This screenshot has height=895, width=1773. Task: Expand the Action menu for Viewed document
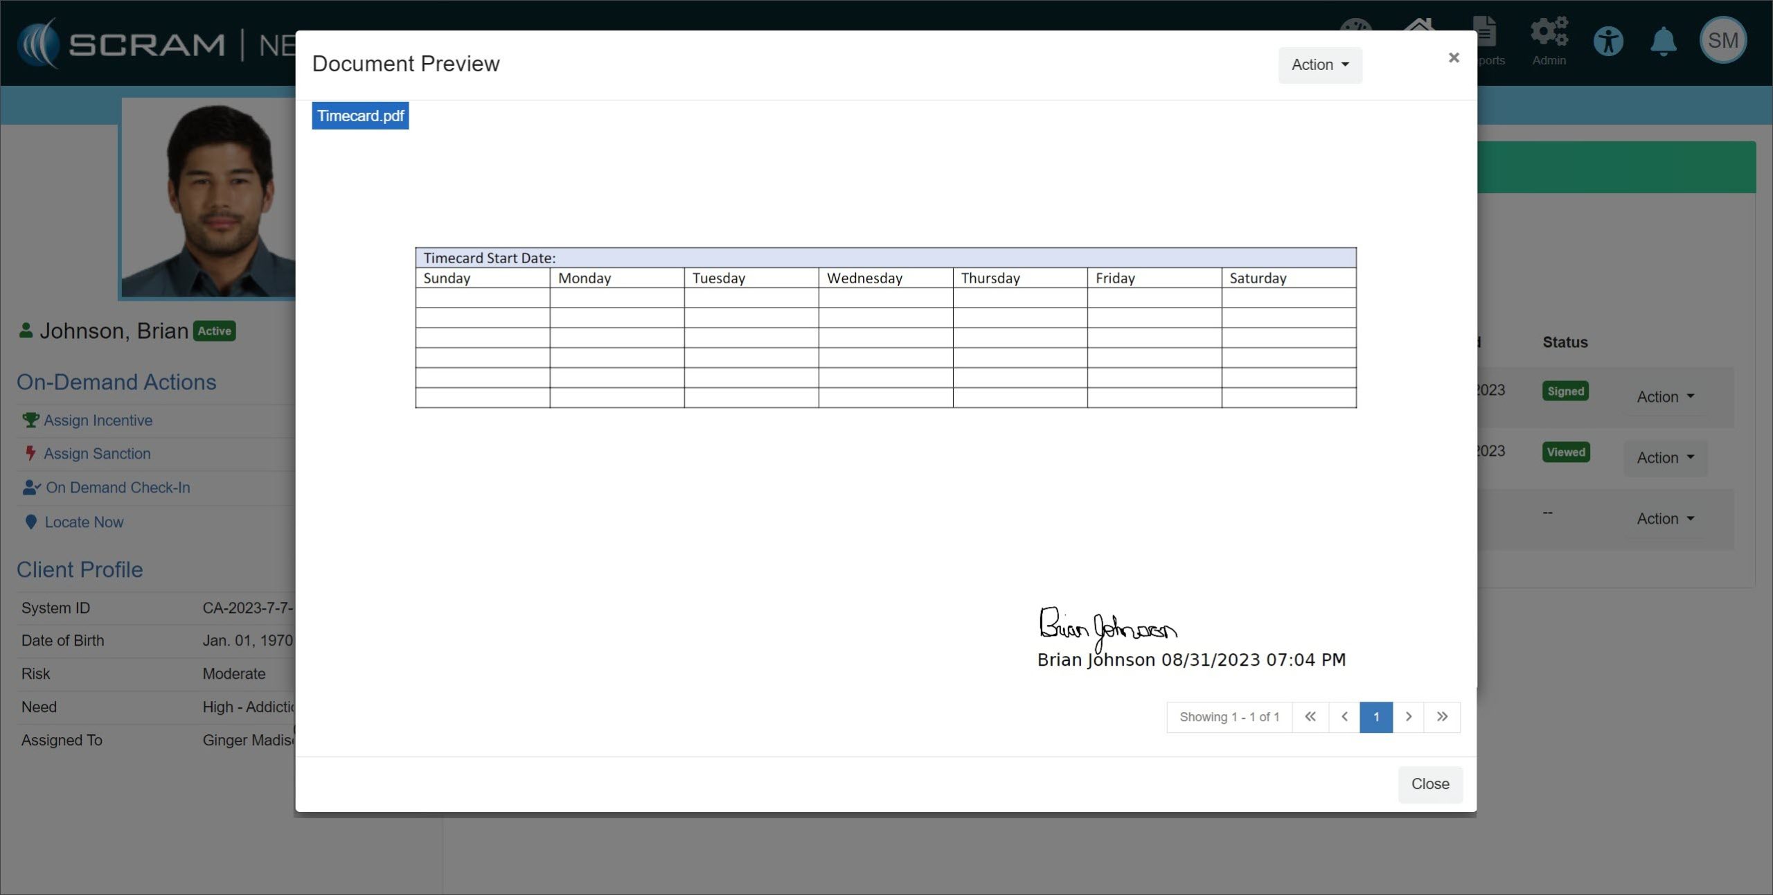1664,458
